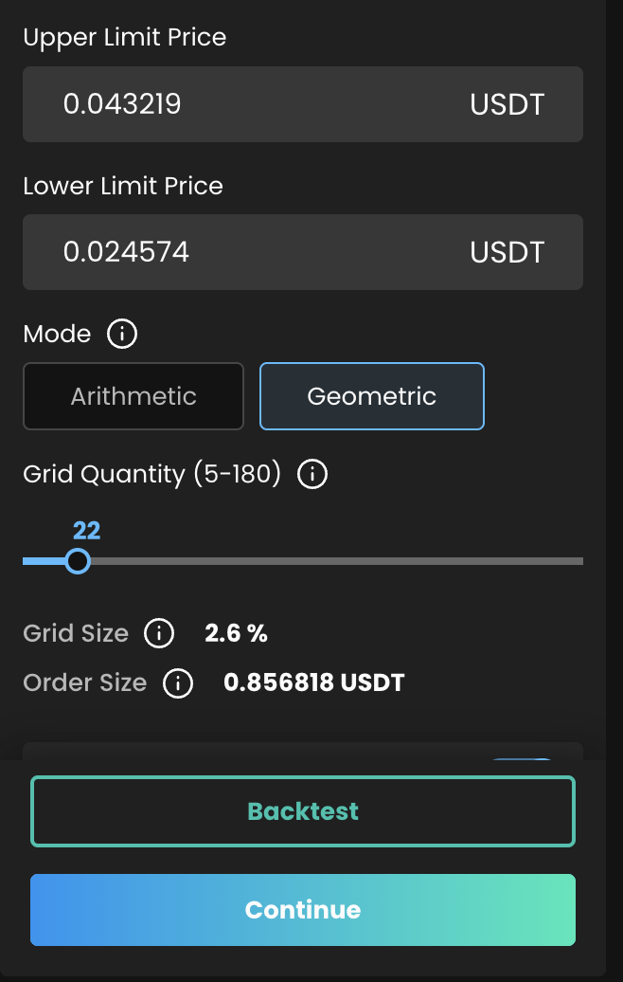Click USDT unit in Upper Limit field
This screenshot has width=623, height=982.
(x=507, y=104)
